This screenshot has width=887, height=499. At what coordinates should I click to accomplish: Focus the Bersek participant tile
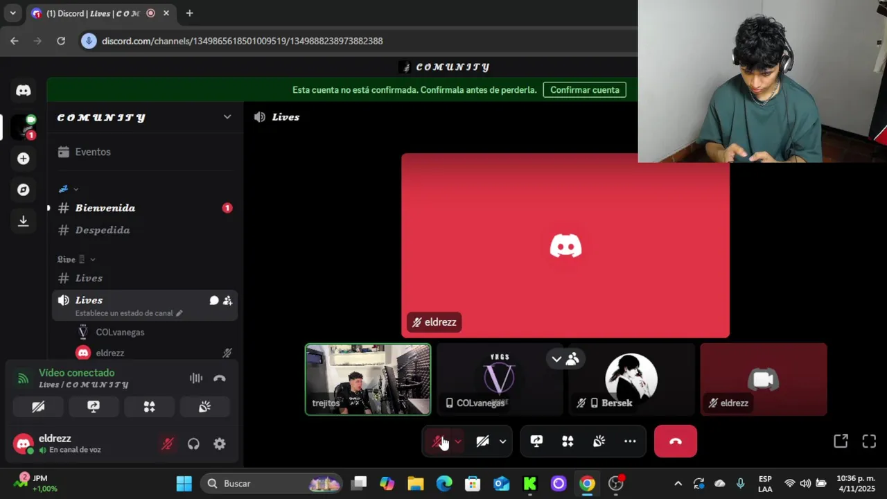[631, 380]
